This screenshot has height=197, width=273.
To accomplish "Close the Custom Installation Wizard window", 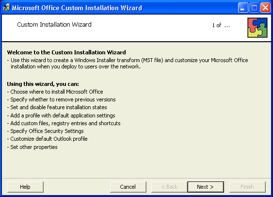I will [265, 8].
